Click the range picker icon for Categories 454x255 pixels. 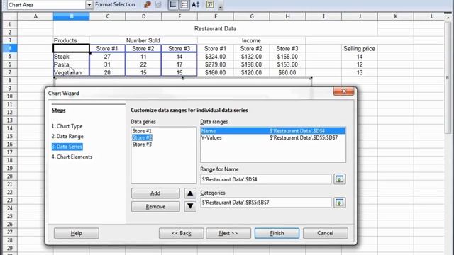pos(339,203)
